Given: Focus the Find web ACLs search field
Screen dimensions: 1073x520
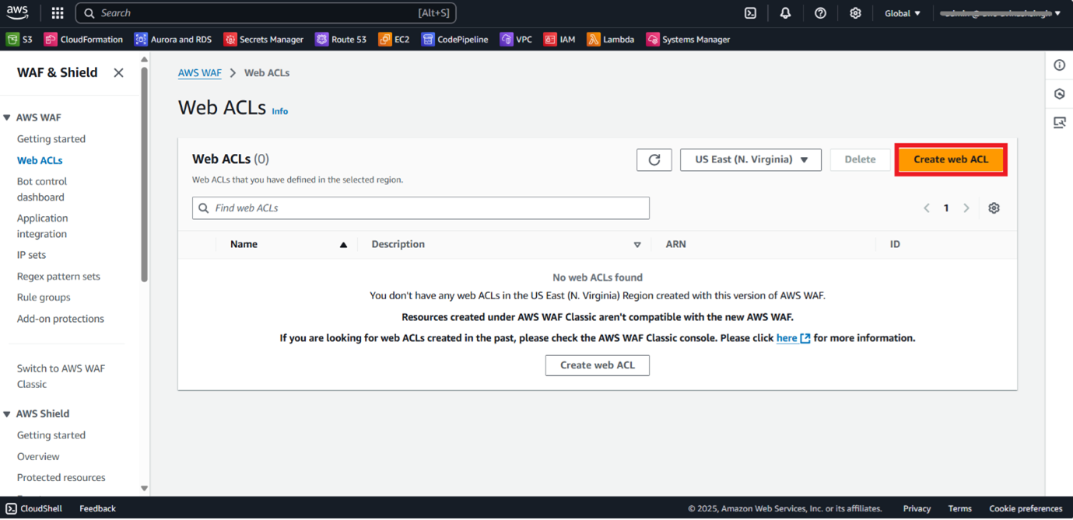Looking at the screenshot, I should [x=421, y=208].
